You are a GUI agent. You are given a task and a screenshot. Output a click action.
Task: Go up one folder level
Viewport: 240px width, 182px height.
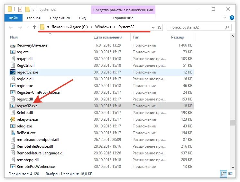point(34,27)
